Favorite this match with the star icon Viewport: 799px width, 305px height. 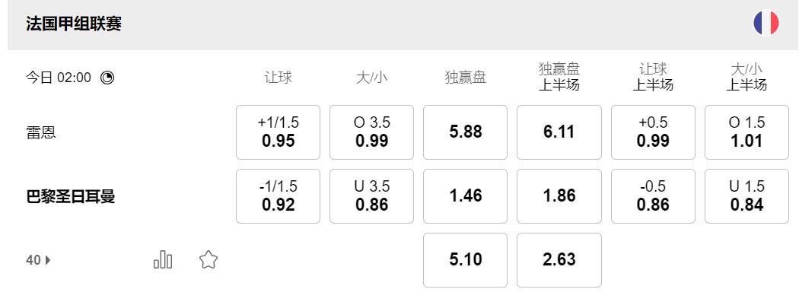pos(209,260)
